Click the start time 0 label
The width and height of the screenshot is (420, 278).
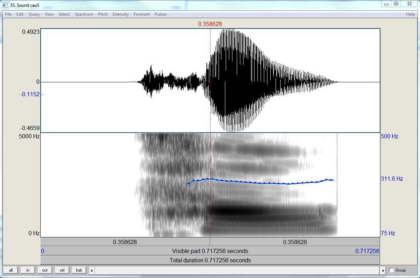42,251
